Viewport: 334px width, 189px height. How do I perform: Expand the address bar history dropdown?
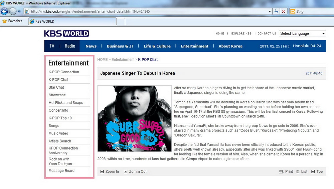tap(270, 11)
